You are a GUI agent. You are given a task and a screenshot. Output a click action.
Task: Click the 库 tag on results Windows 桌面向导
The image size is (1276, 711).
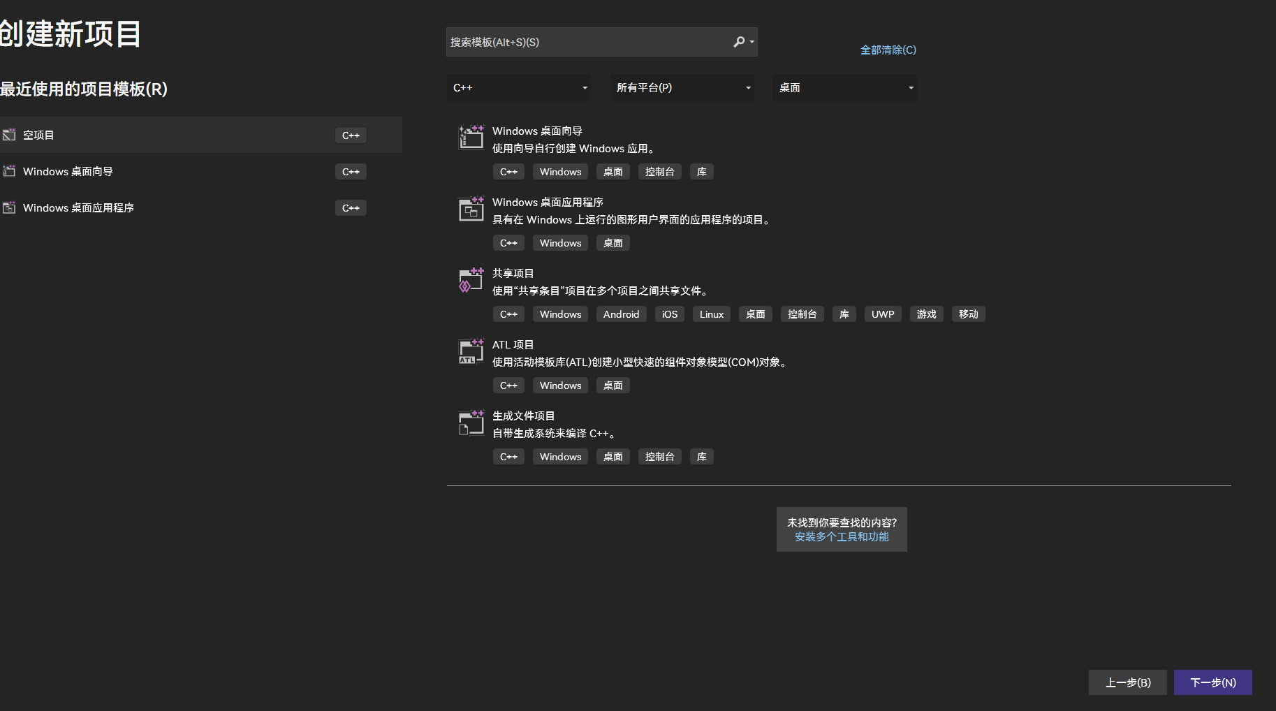click(x=702, y=172)
